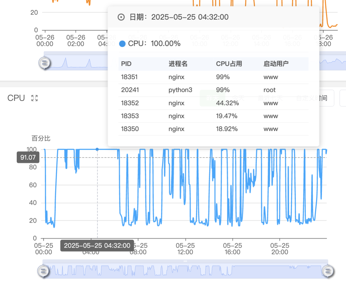
Task: Click the 2025-05-25 04:32:00 axis pointer label
Action: tap(97, 246)
